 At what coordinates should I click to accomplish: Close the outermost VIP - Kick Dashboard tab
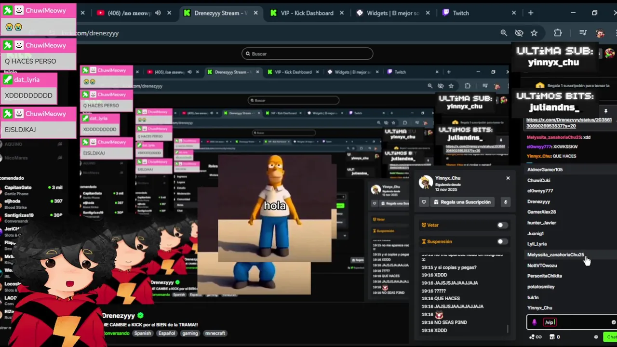(x=342, y=13)
